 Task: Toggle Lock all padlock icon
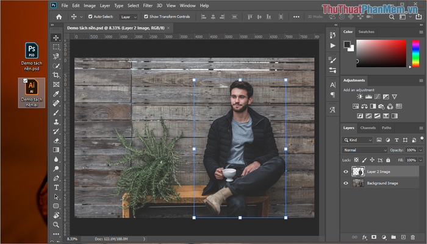388,160
